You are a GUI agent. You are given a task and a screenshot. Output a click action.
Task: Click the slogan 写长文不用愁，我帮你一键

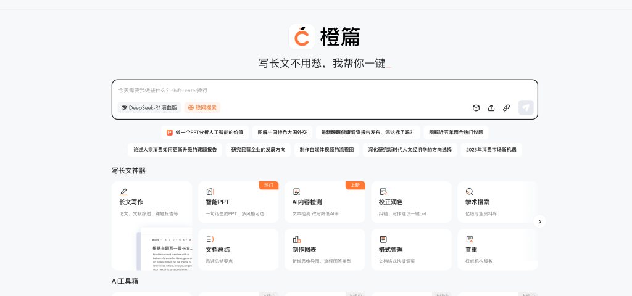tap(322, 64)
